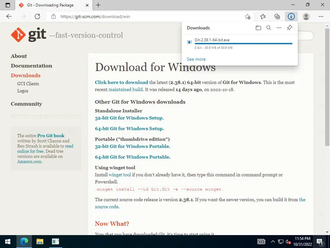The image size is (330, 248).
Task: Open a new tab with plus button
Action: [x=98, y=5]
